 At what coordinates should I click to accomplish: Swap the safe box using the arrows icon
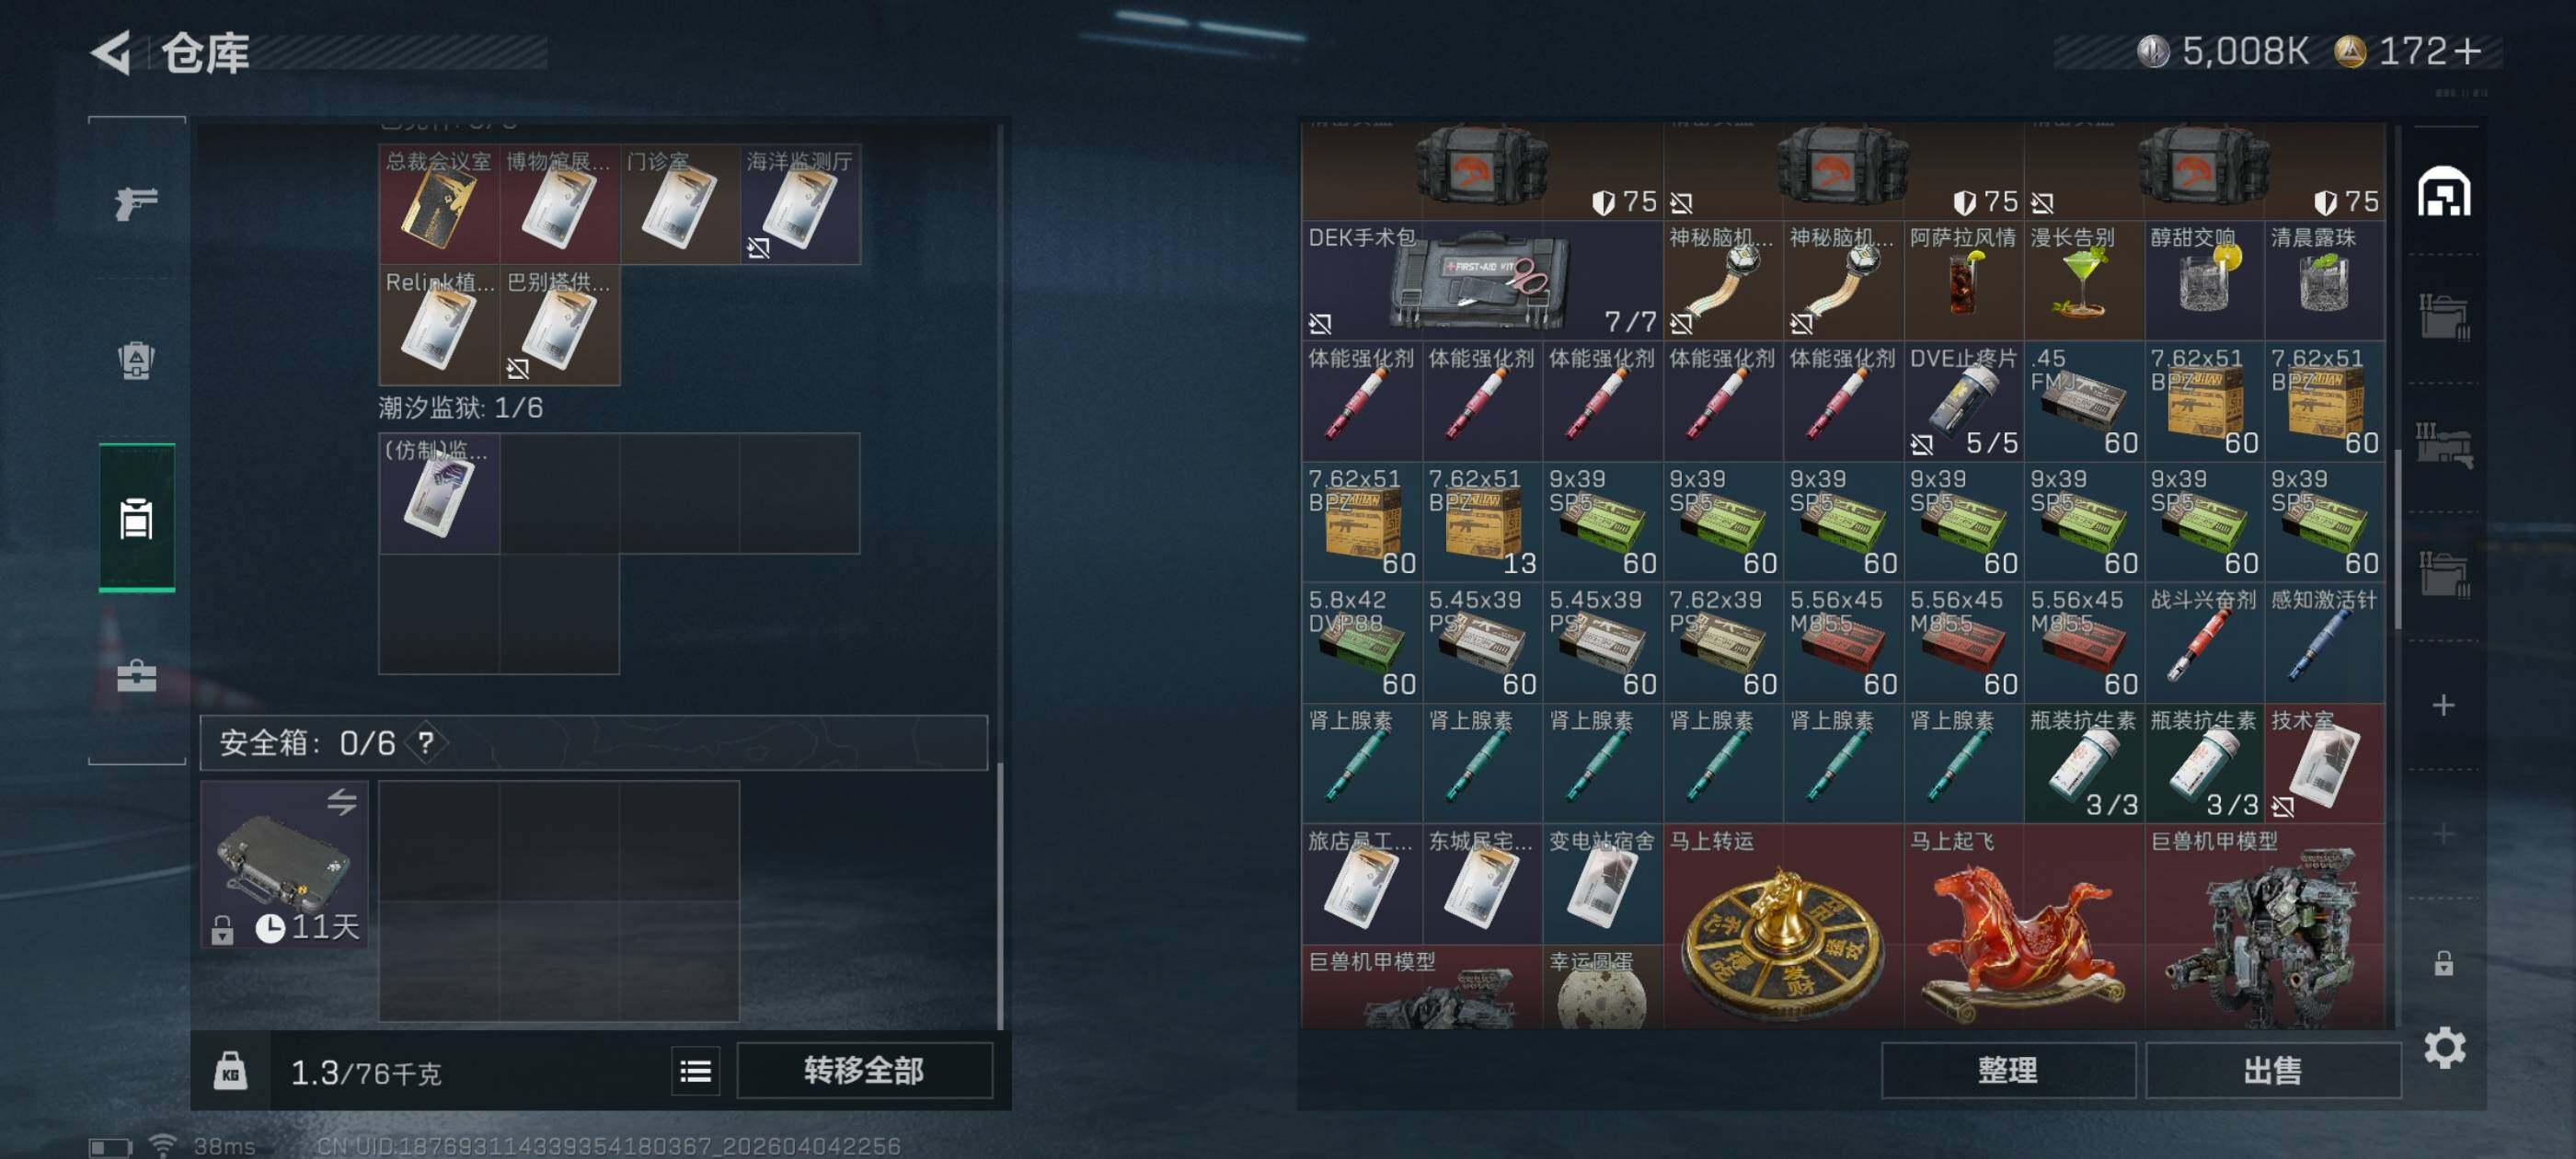point(341,801)
